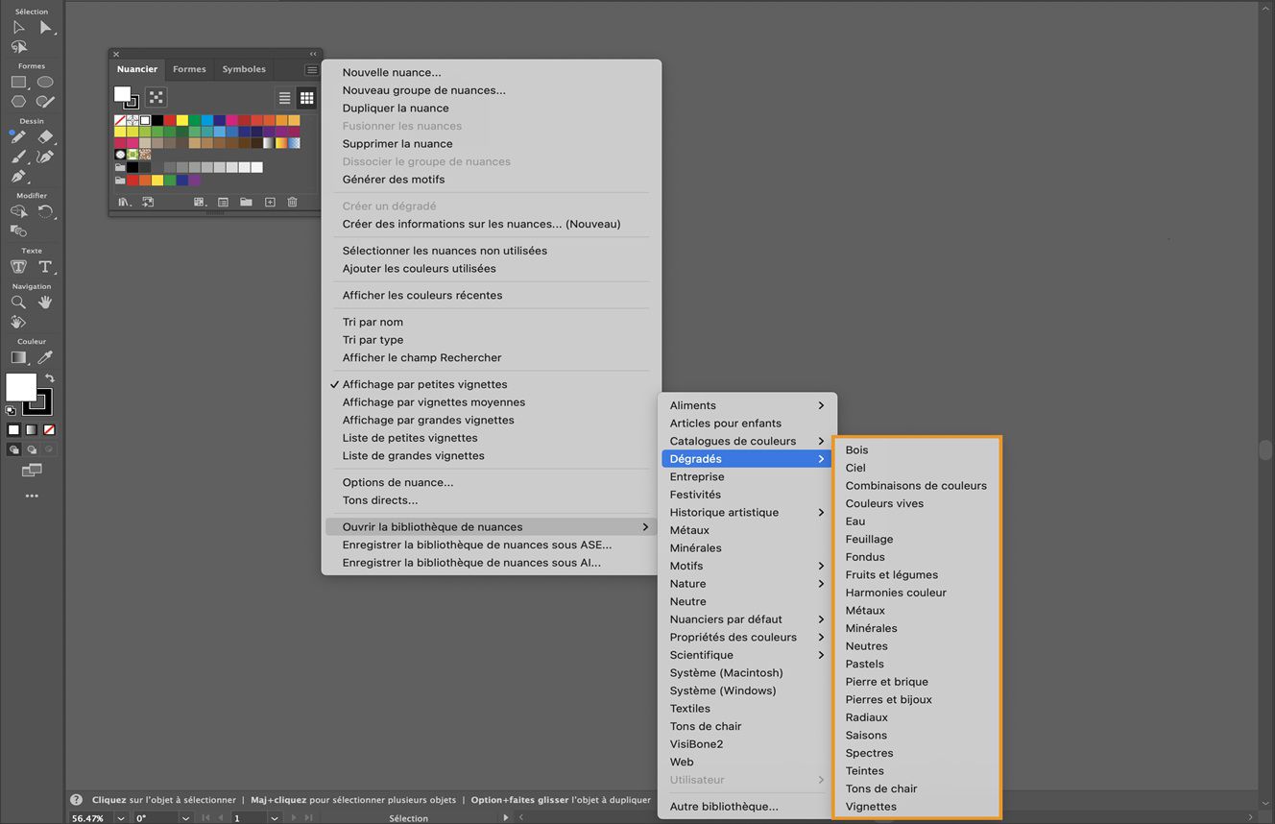Screen dimensions: 1275x824
Task: Select the Rotate tool
Action: click(45, 211)
